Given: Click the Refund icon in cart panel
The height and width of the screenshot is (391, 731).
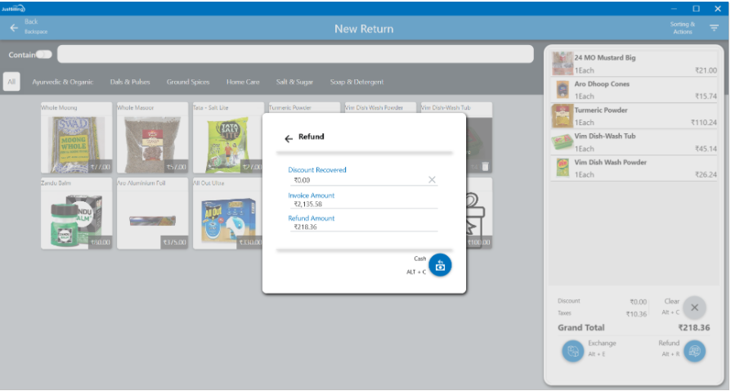Looking at the screenshot, I should coord(694,351).
